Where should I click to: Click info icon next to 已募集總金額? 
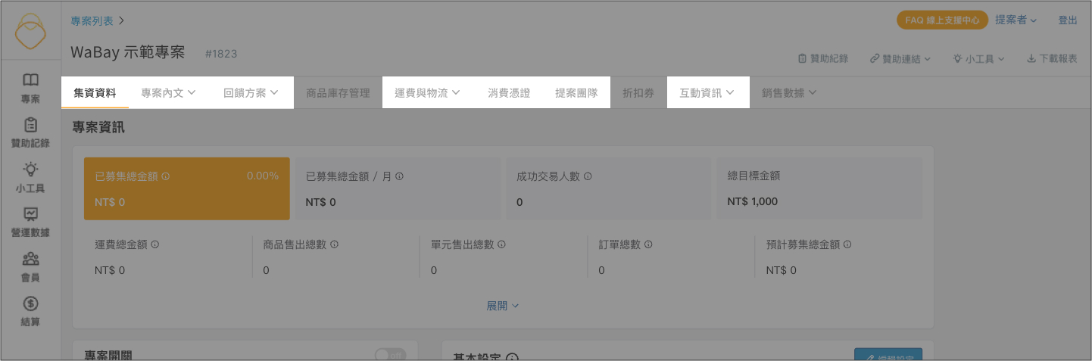coord(165,176)
